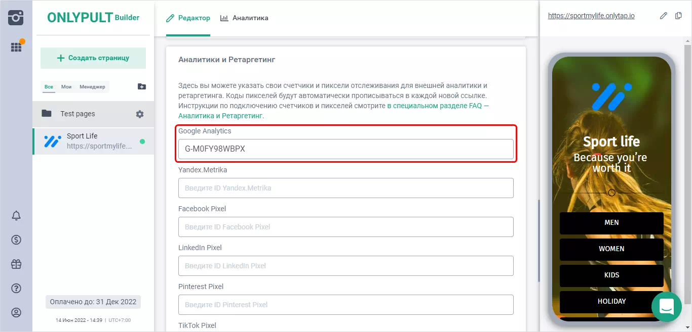The height and width of the screenshot is (332, 692).
Task: Open billing dollar coin icon
Action: (16, 240)
